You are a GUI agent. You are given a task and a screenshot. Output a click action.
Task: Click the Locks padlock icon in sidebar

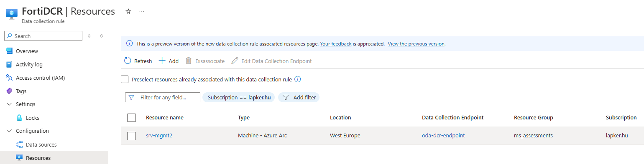[19, 118]
